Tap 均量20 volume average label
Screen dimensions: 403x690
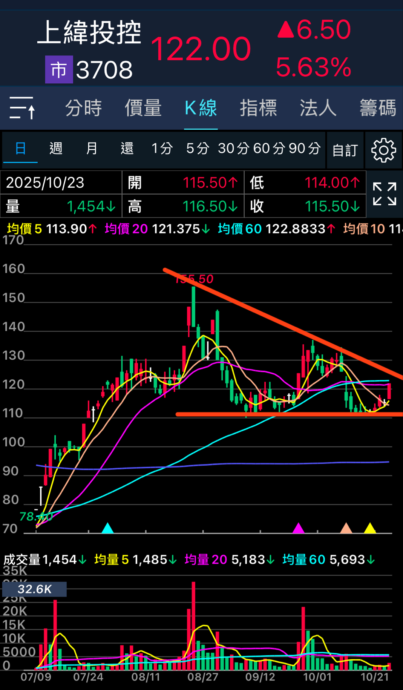click(x=206, y=560)
